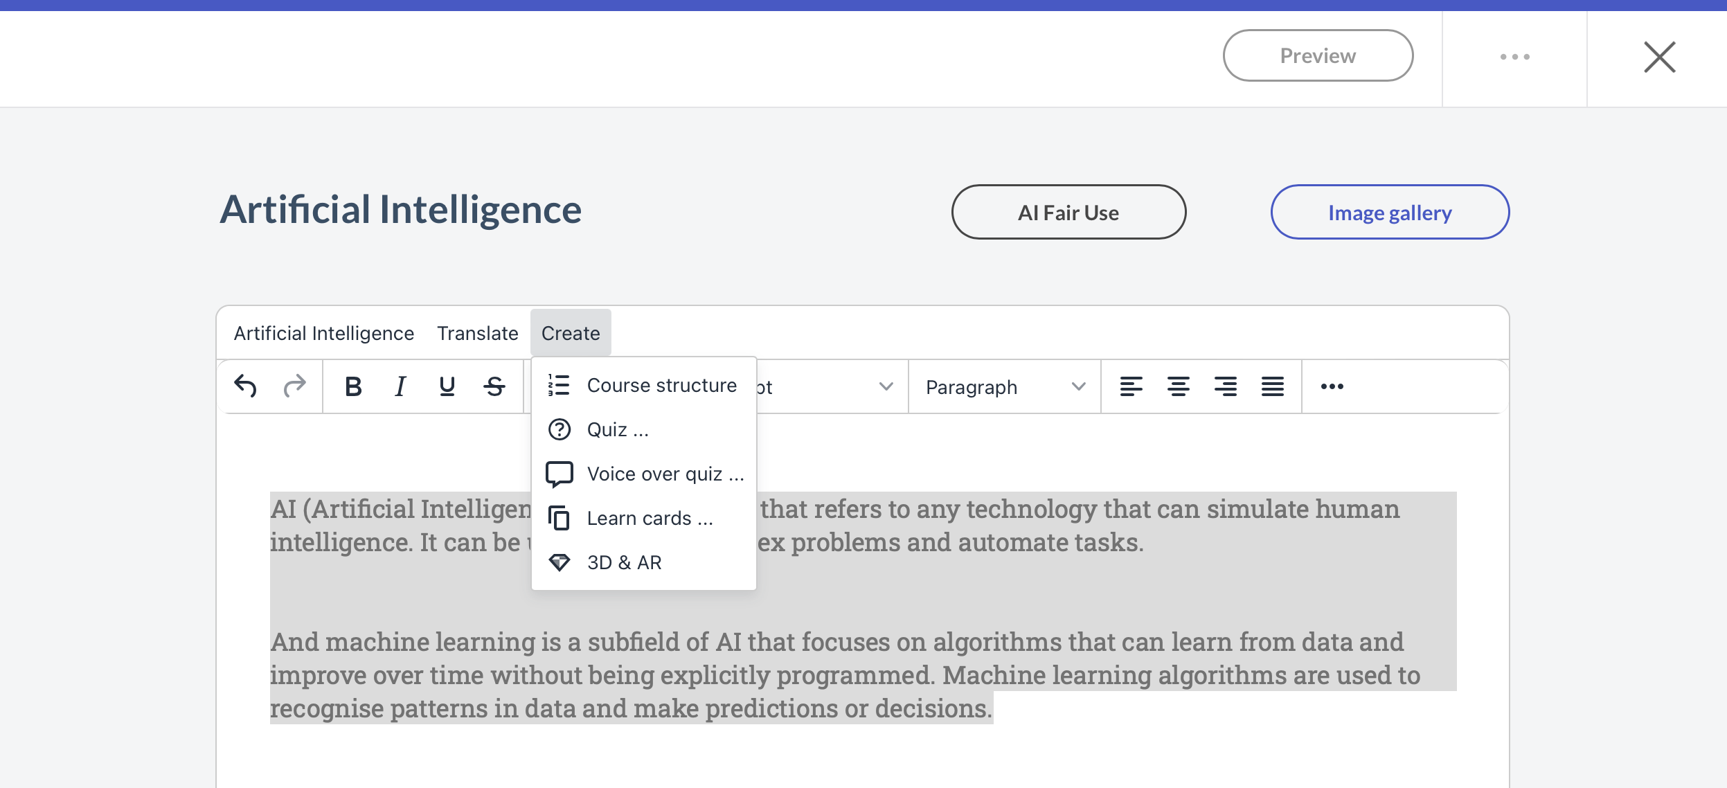Toggle Italic formatting

tap(400, 386)
